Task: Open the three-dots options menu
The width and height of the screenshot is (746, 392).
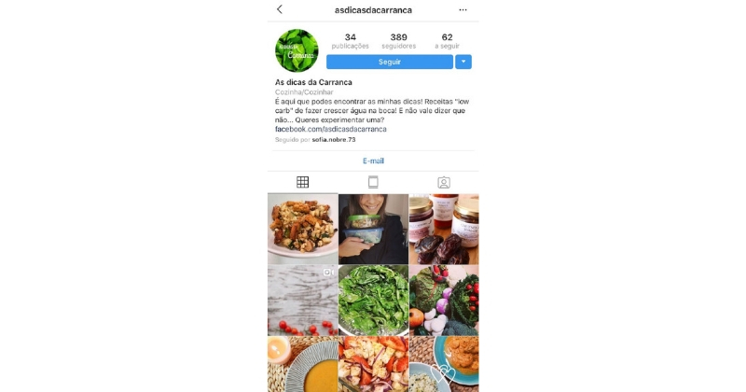Action: pos(463,9)
